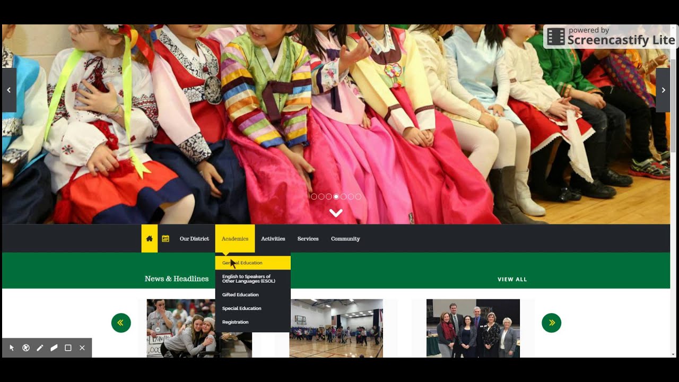Jump to fifth slideshow dot

[x=344, y=196]
